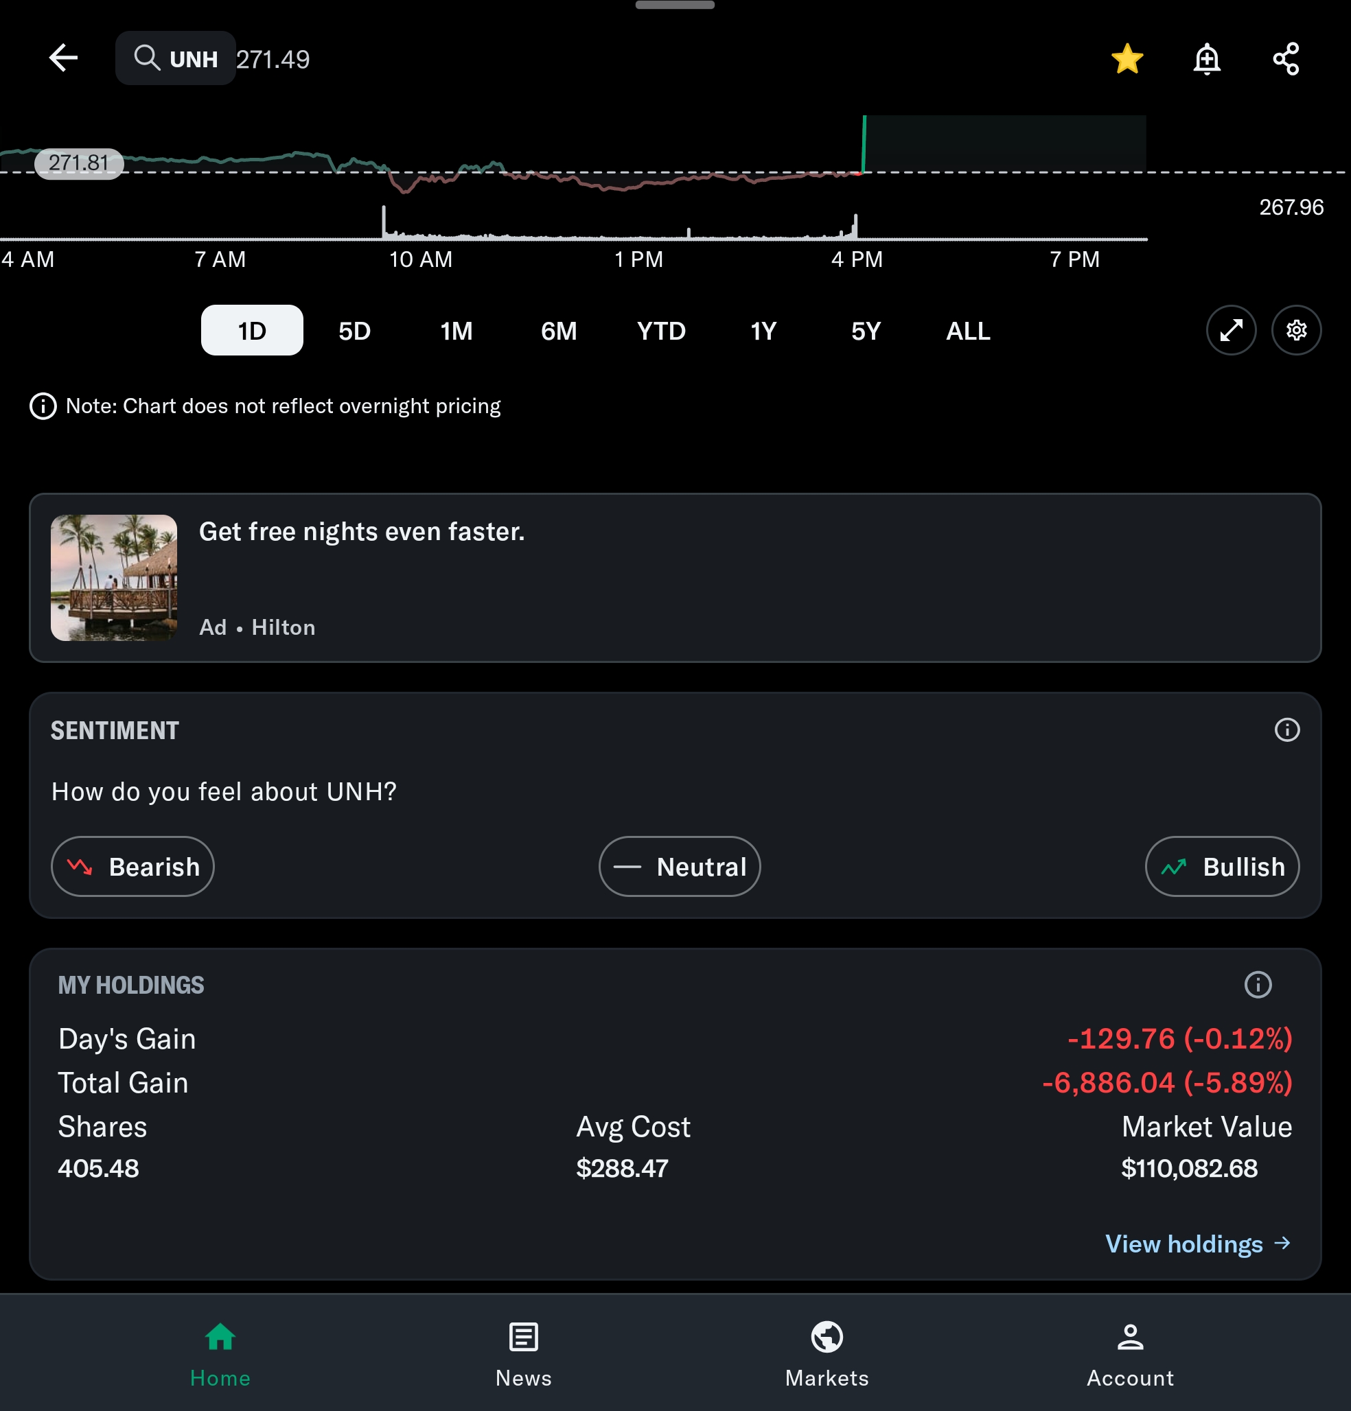Tap the chart note info icon
Image resolution: width=1351 pixels, height=1411 pixels.
[43, 406]
